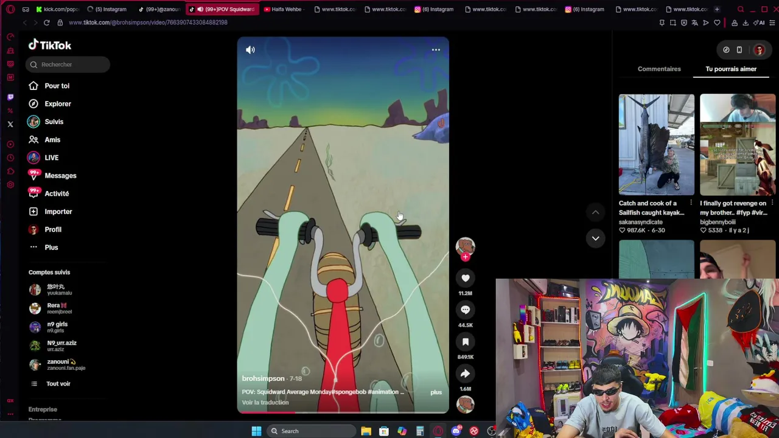
Task: Open Suivis in the TikTok sidebar
Action: 46,122
